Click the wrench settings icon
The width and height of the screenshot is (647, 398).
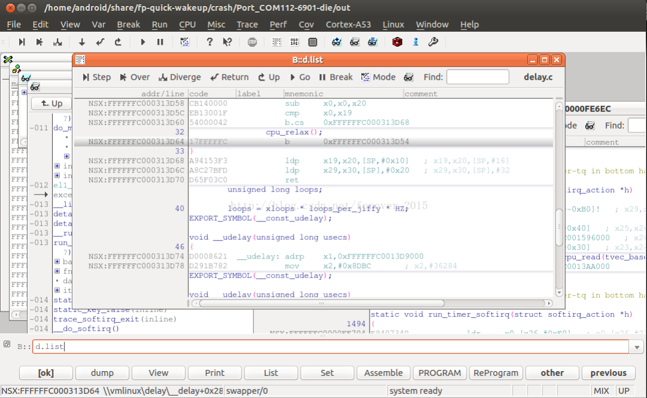(x=433, y=42)
